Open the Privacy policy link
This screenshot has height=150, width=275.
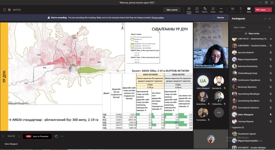pyautogui.click(x=158, y=18)
